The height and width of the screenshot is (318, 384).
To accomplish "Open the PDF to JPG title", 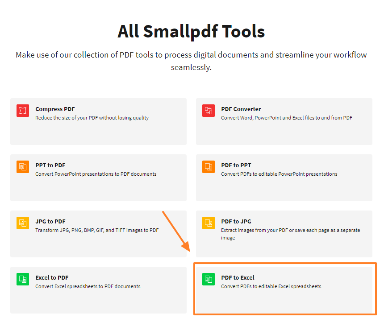I will [236, 221].
